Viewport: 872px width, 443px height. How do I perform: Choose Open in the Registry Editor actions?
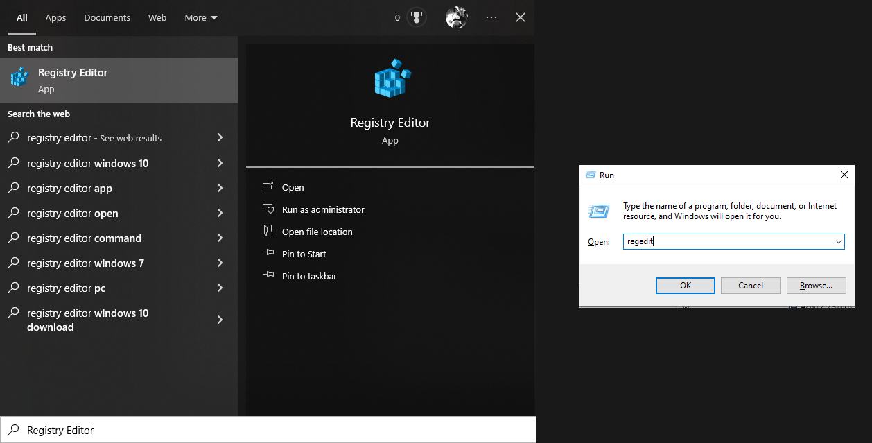click(x=293, y=187)
